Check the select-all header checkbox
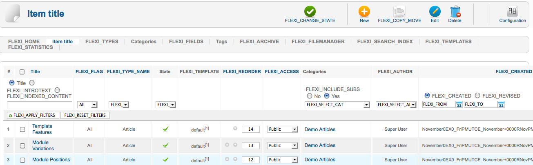Screen dimensions: 533x165 [x=22, y=72]
